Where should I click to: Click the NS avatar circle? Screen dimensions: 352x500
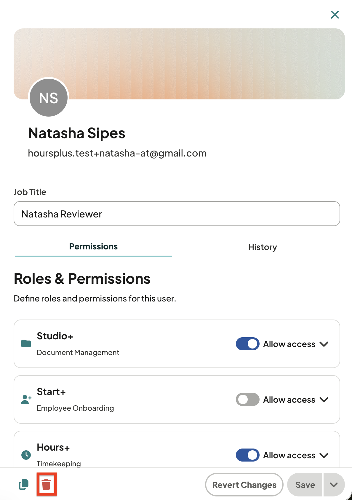click(x=49, y=98)
